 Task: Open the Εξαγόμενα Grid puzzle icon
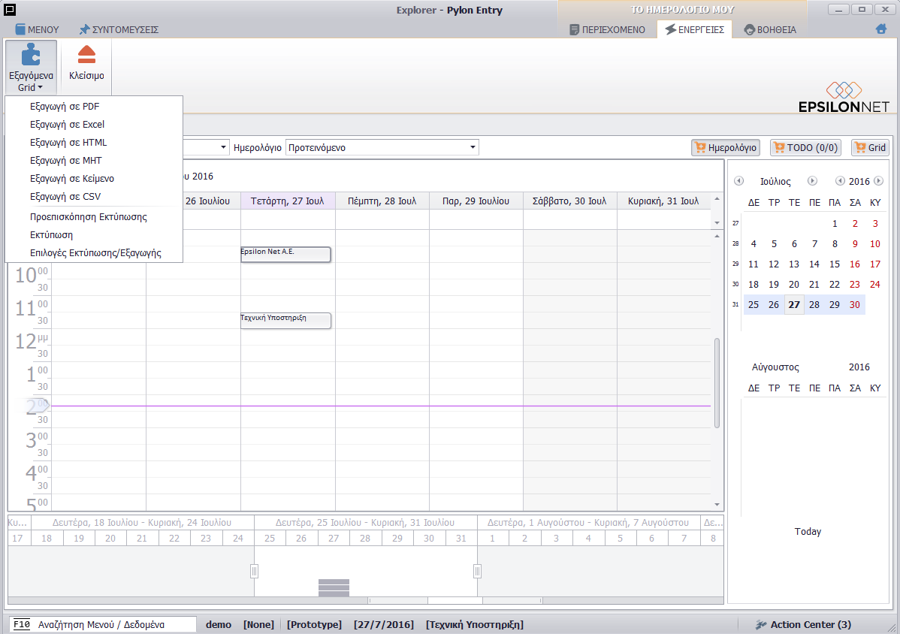coord(31,55)
